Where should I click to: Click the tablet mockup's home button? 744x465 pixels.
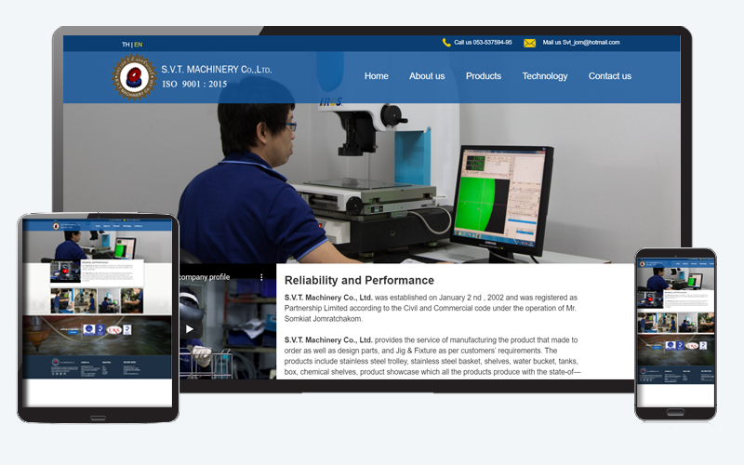(x=99, y=418)
